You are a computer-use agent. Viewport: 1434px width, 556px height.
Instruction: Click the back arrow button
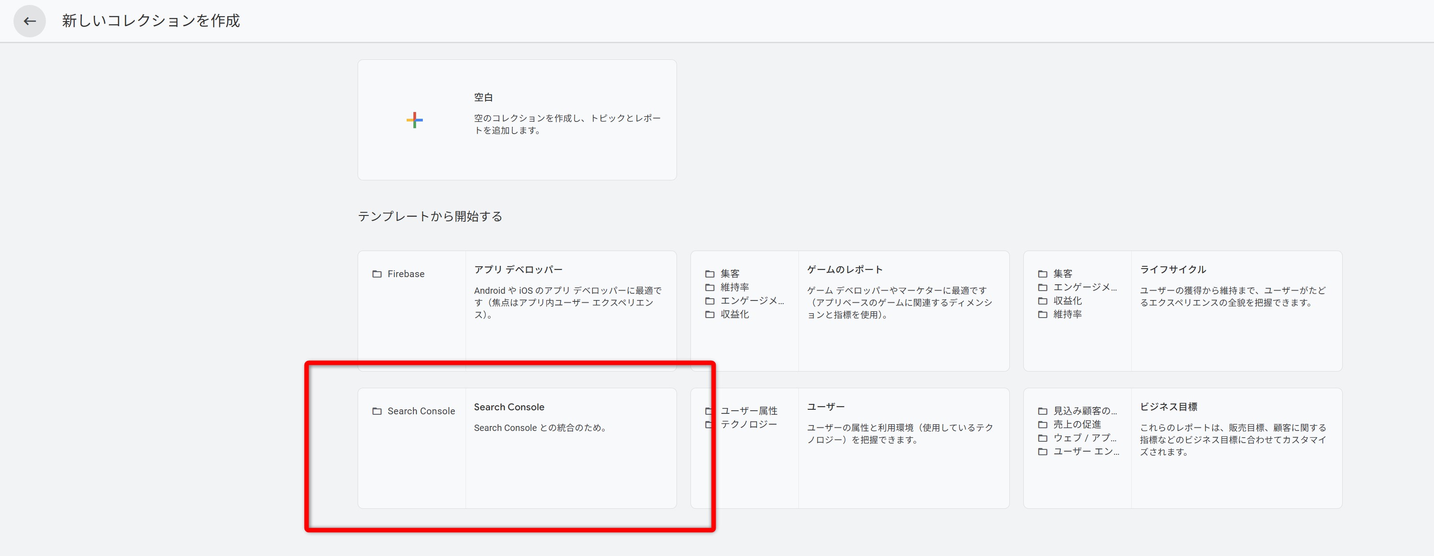coord(30,21)
